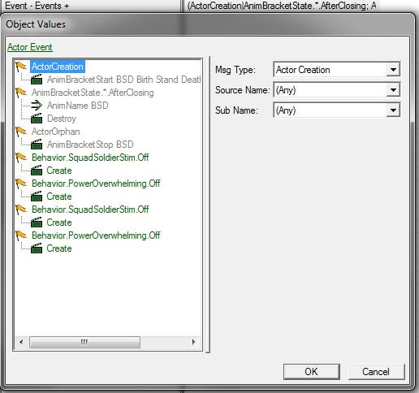This screenshot has height=393, width=419.
Task: Click the Source Name label
Action: point(243,90)
